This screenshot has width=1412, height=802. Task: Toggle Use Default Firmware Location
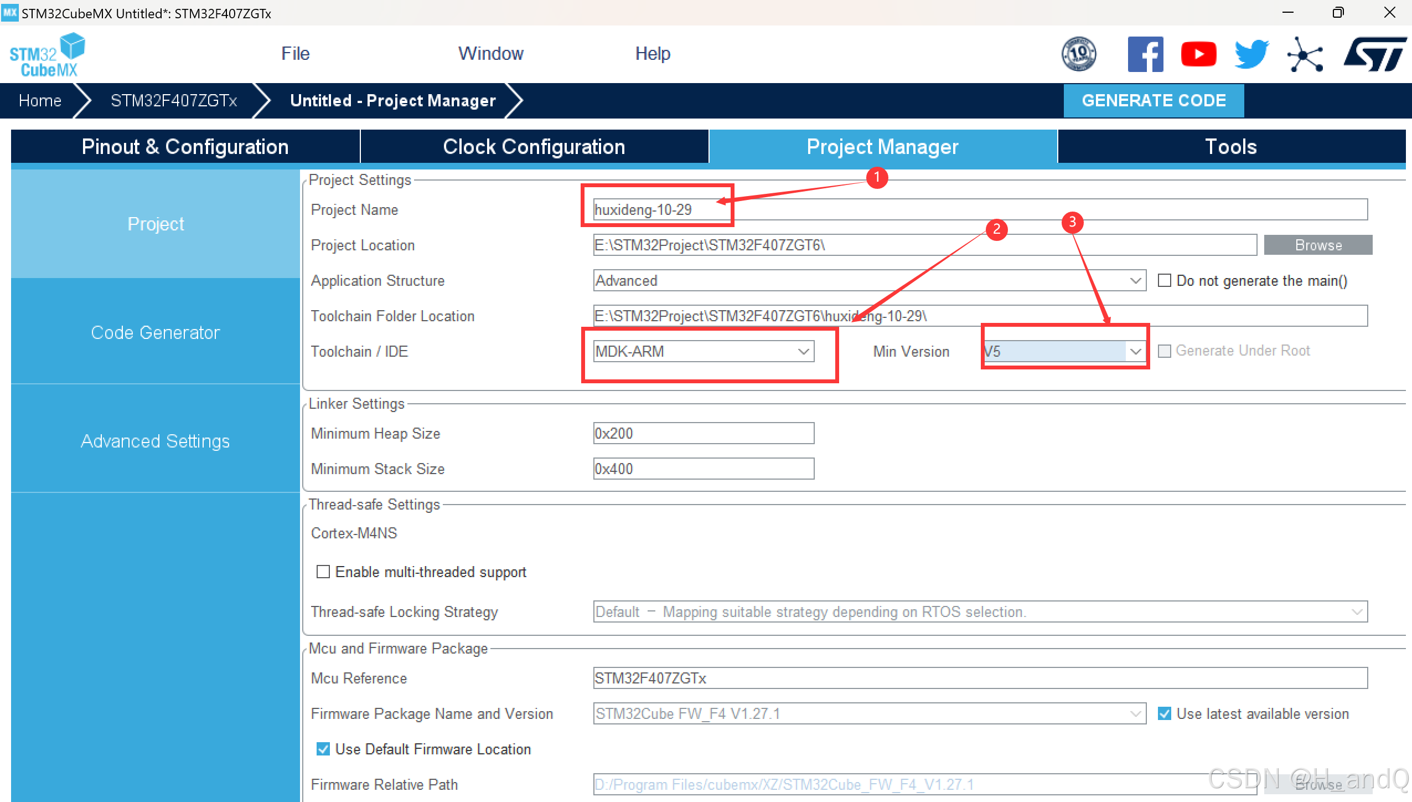pos(323,749)
